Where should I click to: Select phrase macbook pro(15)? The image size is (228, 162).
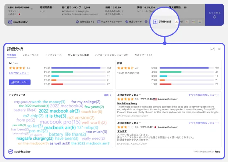click(60, 122)
